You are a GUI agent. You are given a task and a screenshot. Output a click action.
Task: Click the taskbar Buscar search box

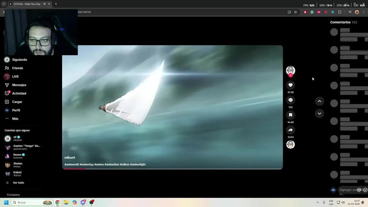click(x=32, y=202)
